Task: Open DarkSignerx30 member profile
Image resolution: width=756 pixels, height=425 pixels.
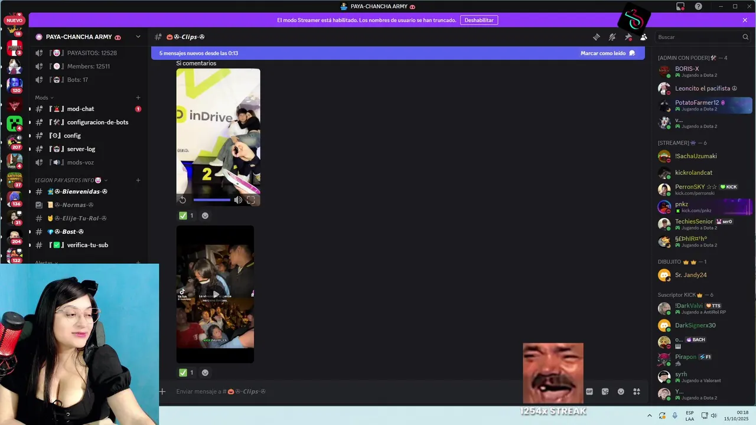Action: pyautogui.click(x=704, y=325)
